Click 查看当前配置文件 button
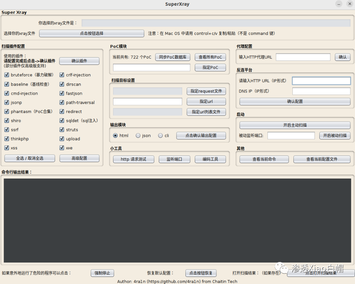 pos(322,159)
